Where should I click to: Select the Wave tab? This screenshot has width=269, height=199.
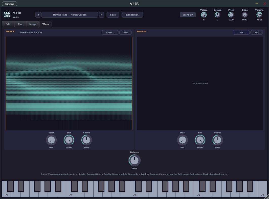pos(46,24)
